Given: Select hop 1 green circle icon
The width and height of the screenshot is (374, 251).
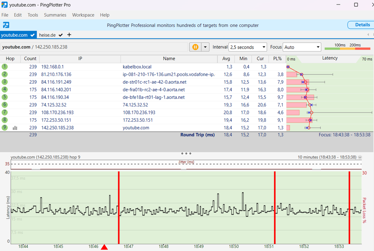Looking at the screenshot, I should [4, 67].
